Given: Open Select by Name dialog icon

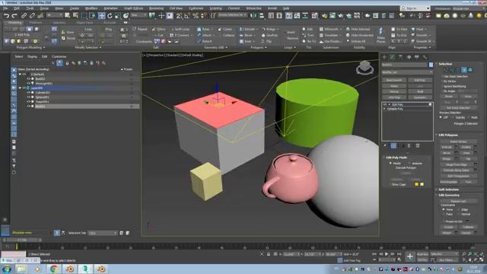Looking at the screenshot, I should [x=75, y=15].
